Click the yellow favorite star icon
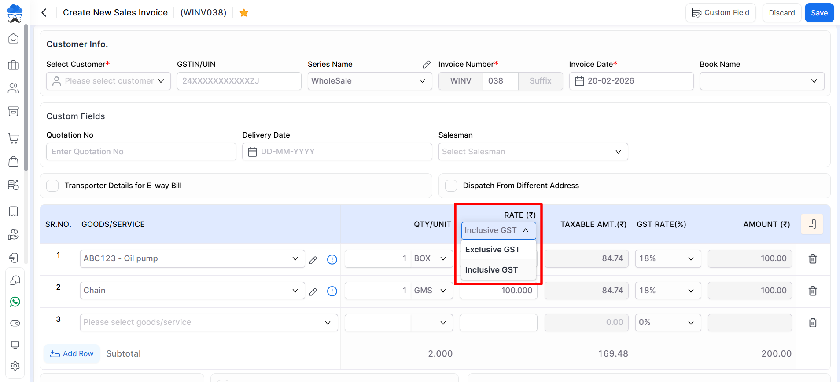This screenshot has height=382, width=840. pos(244,13)
